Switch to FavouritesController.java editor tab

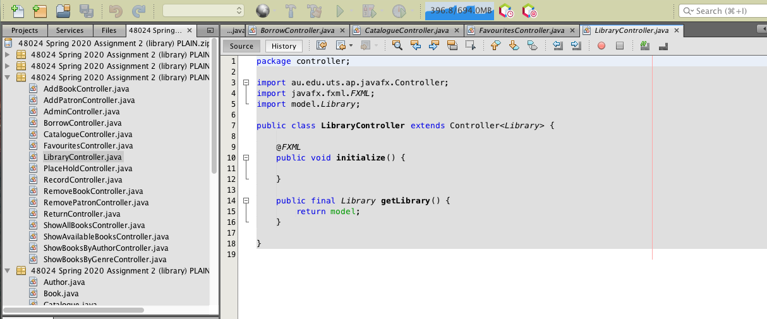(521, 30)
